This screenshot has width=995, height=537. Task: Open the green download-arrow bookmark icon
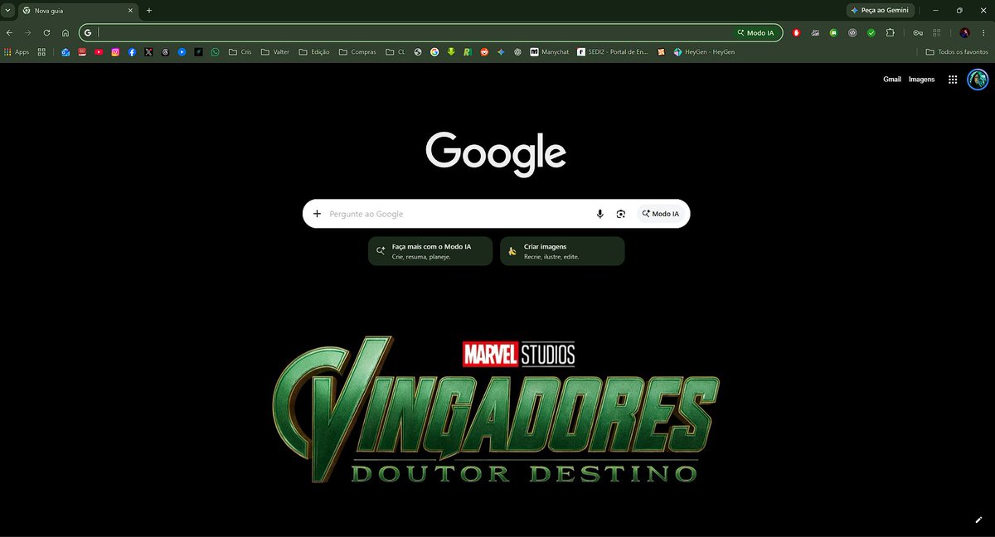pos(451,52)
